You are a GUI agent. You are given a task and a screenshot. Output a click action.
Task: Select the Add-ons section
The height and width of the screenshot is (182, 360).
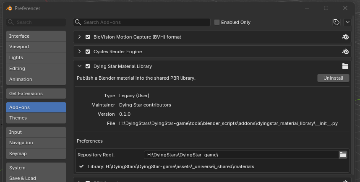(x=36, y=107)
